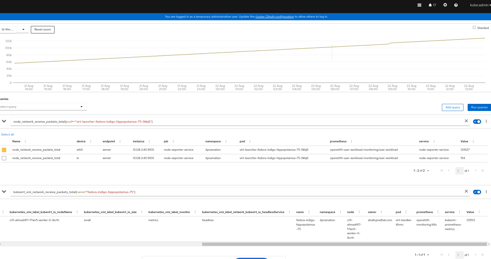Click the second table page number field
Viewport: 491px width, 259px height.
click(x=459, y=255)
